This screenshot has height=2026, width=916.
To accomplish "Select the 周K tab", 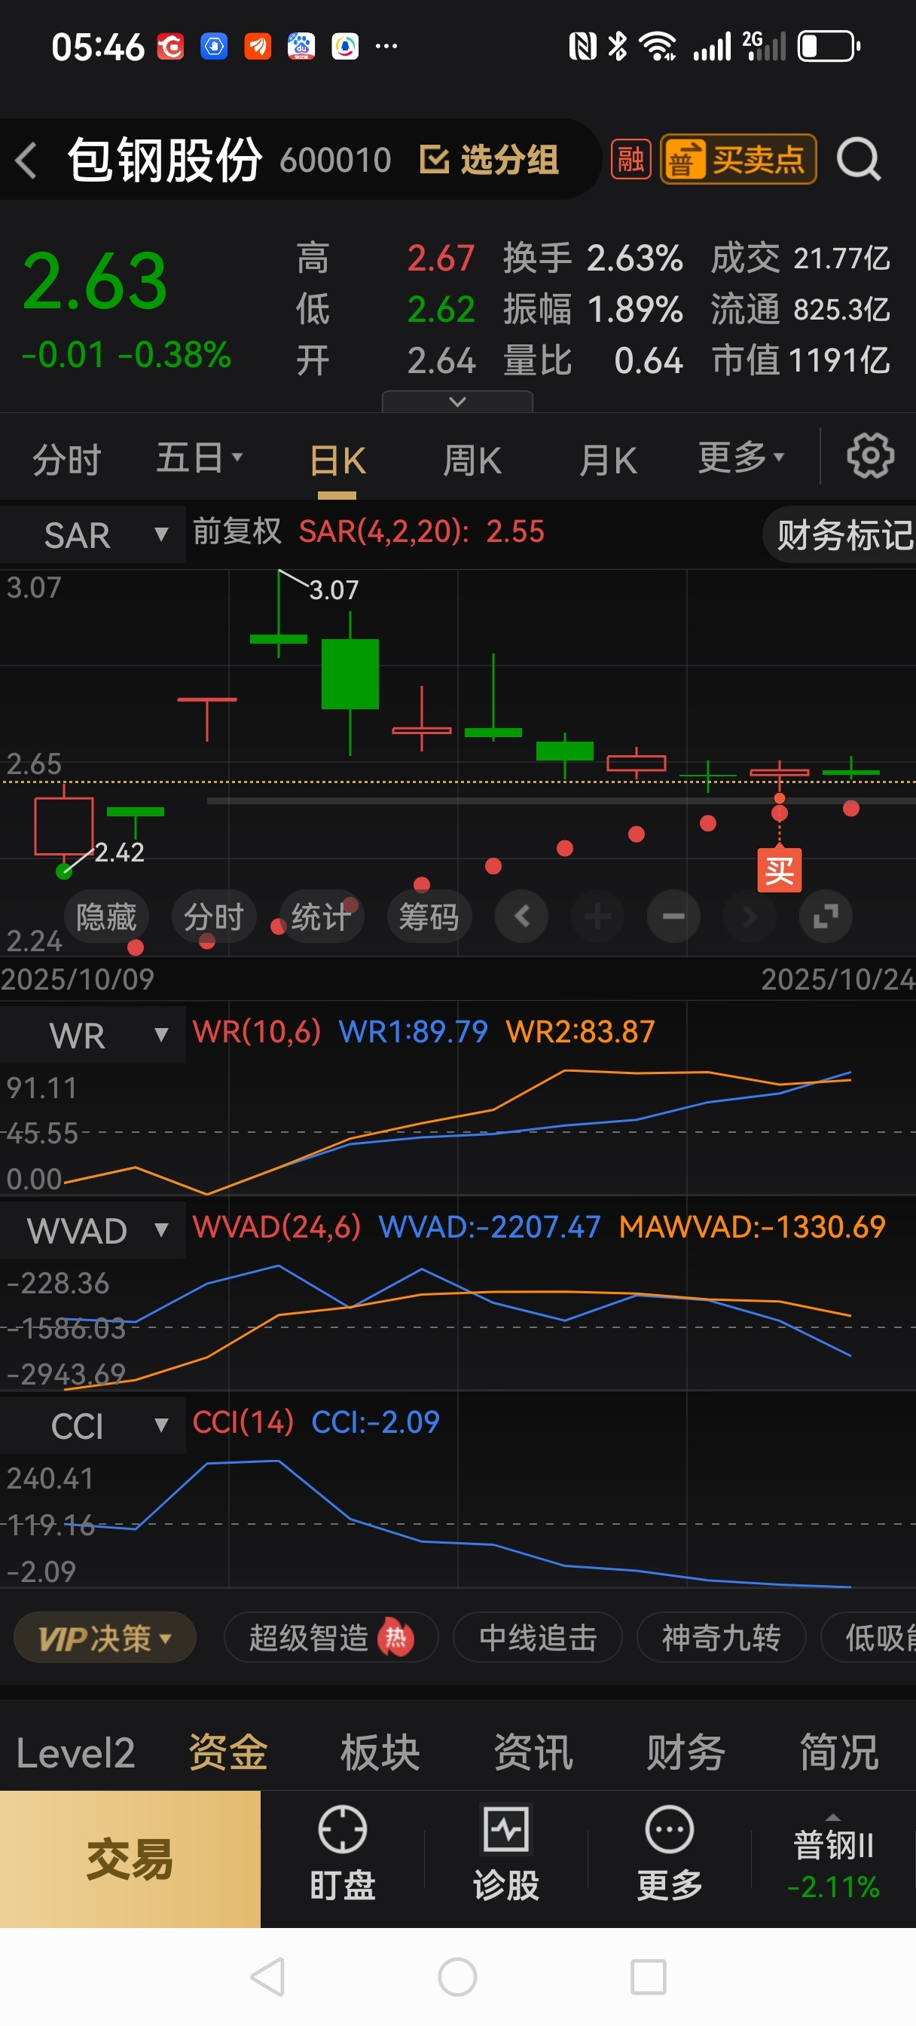I will pyautogui.click(x=472, y=460).
